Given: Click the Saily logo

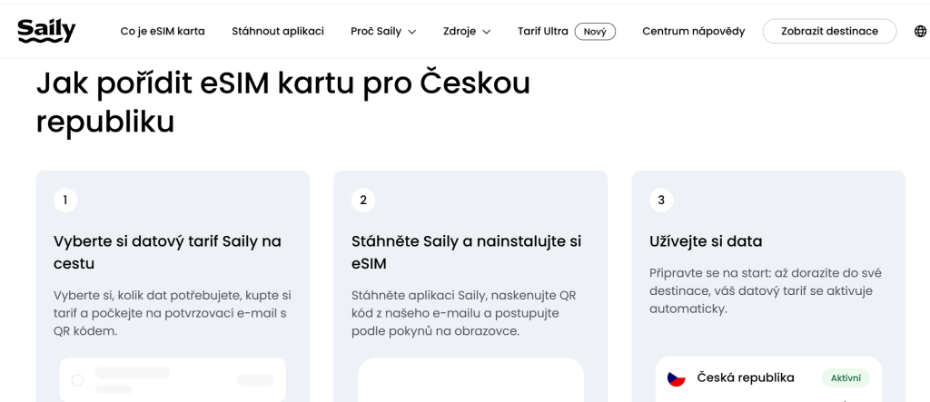Looking at the screenshot, I should [x=47, y=31].
